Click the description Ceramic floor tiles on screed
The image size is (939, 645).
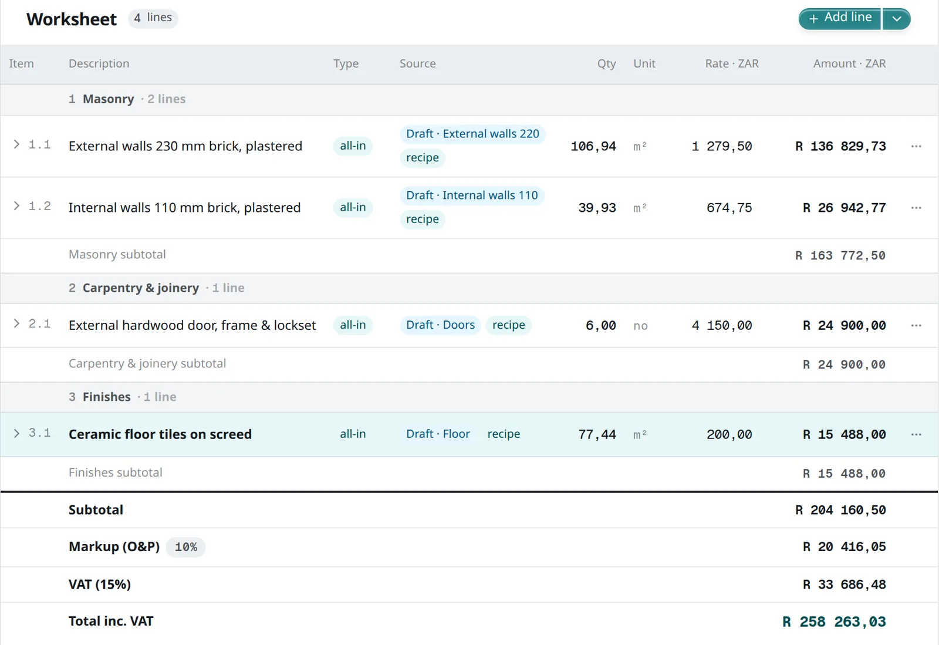[160, 434]
